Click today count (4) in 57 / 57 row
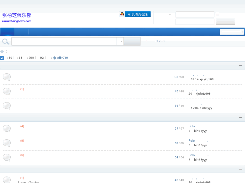The image size is (245, 183). 22,126
